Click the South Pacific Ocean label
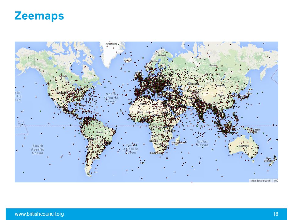The width and height of the screenshot is (293, 220). pos(38,149)
